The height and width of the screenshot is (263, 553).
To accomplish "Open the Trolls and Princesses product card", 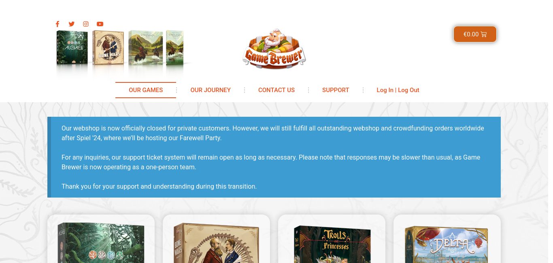I will pyautogui.click(x=332, y=239).
